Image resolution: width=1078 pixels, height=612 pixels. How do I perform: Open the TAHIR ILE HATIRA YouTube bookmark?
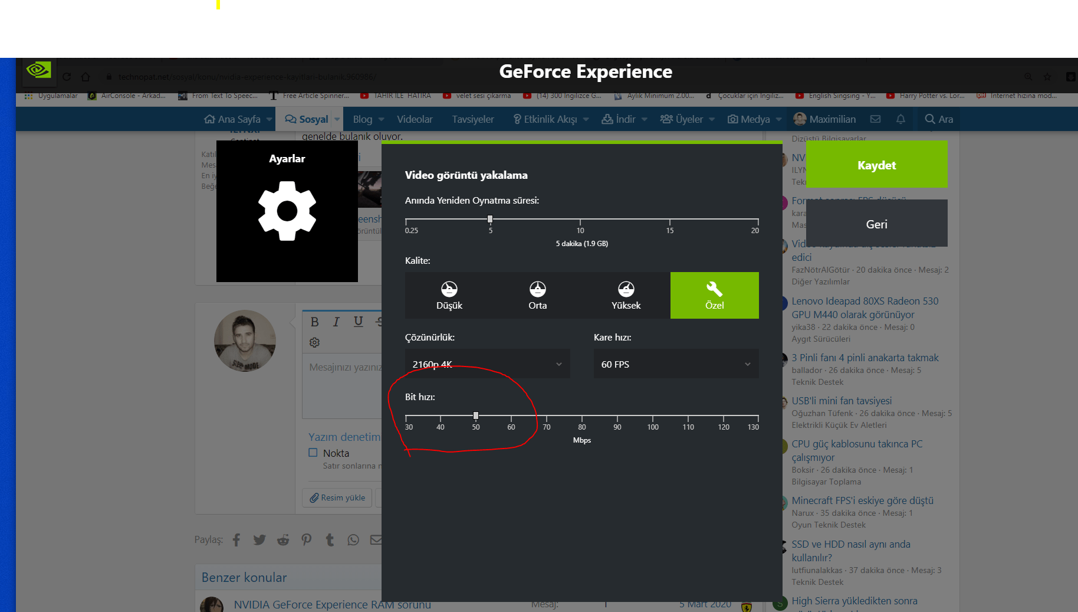396,96
